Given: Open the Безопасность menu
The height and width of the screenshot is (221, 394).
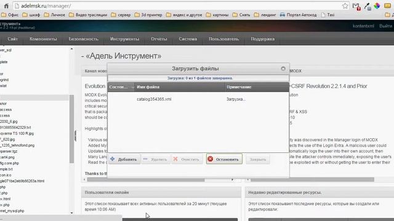Looking at the screenshot, I should click(84, 39).
